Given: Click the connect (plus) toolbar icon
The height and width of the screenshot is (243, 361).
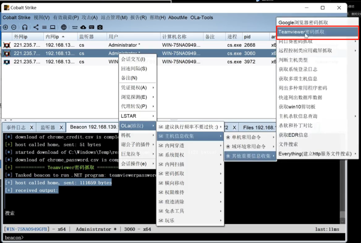Looking at the screenshot, I should (6, 27).
